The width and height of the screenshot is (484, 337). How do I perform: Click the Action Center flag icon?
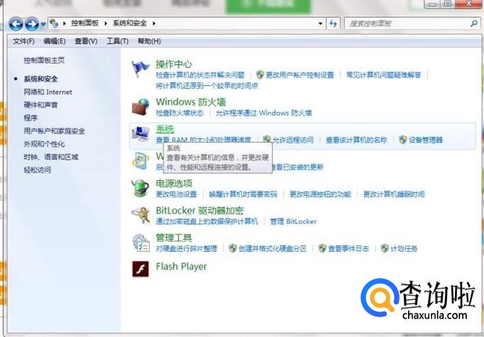point(141,69)
